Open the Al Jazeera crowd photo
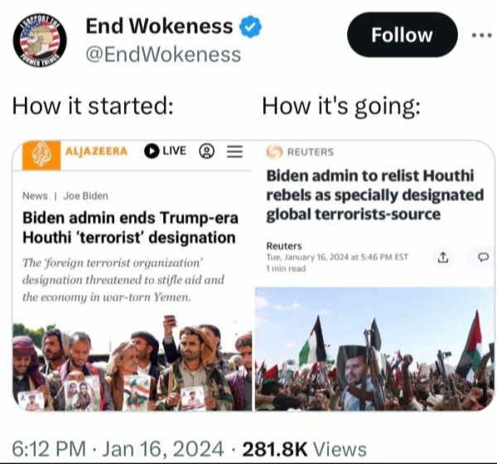 (133, 363)
